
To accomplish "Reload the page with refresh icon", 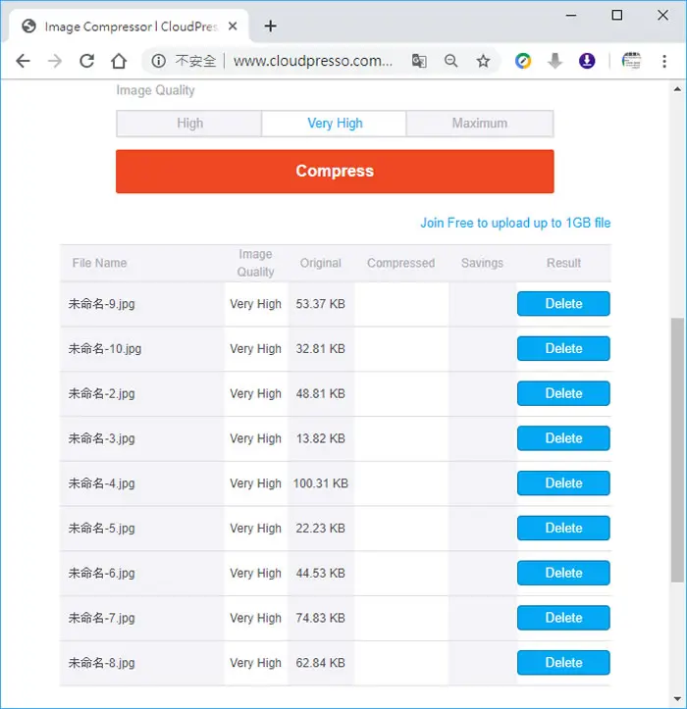I will pyautogui.click(x=87, y=61).
